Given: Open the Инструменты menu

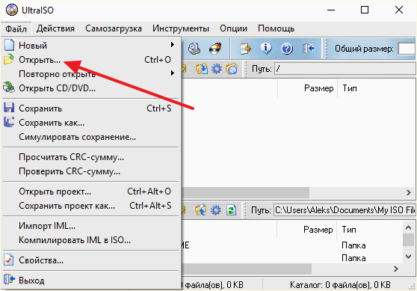Looking at the screenshot, I should coord(181,28).
